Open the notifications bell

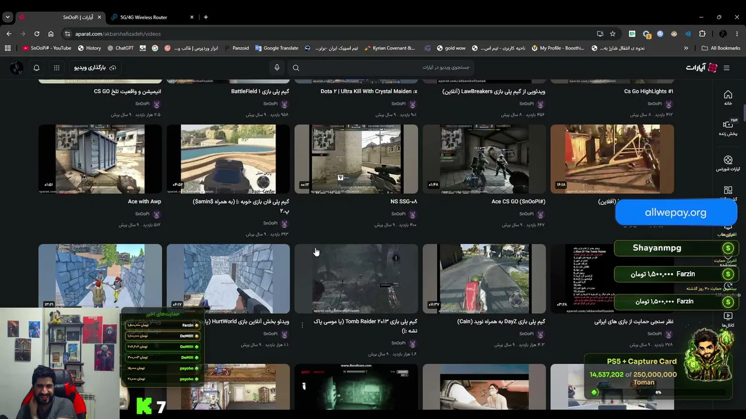[36, 68]
